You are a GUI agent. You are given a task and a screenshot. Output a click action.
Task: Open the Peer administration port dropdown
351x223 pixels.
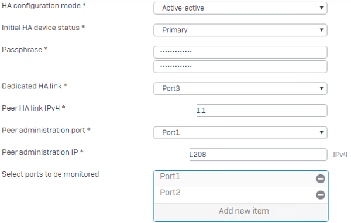click(x=240, y=132)
